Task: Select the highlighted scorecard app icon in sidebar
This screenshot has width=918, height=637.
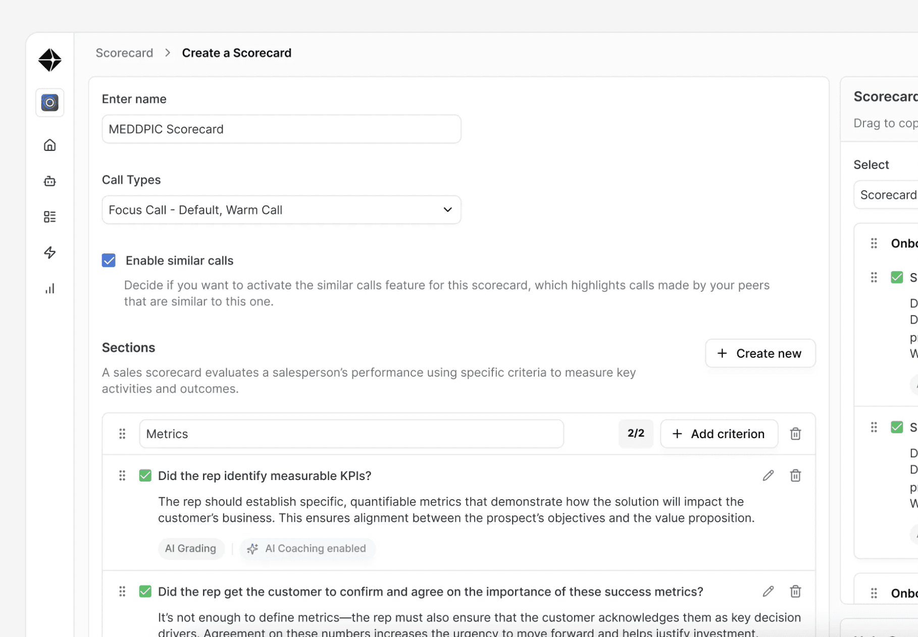Action: 49,102
